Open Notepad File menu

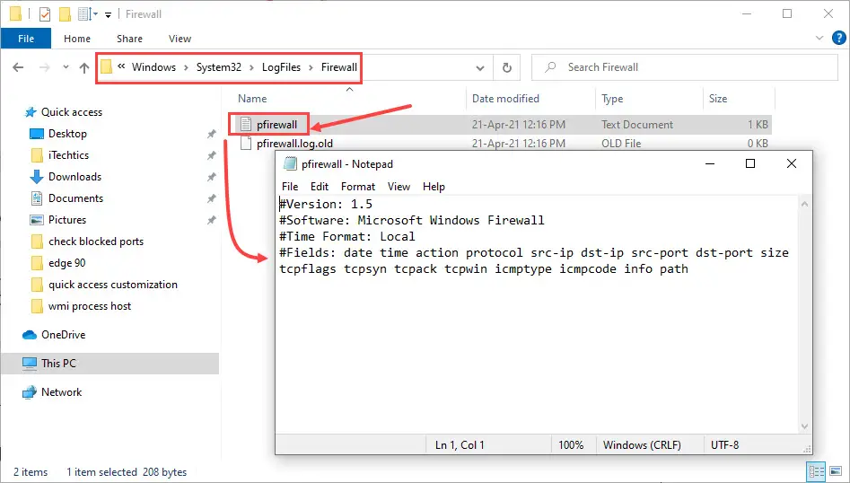coord(290,187)
